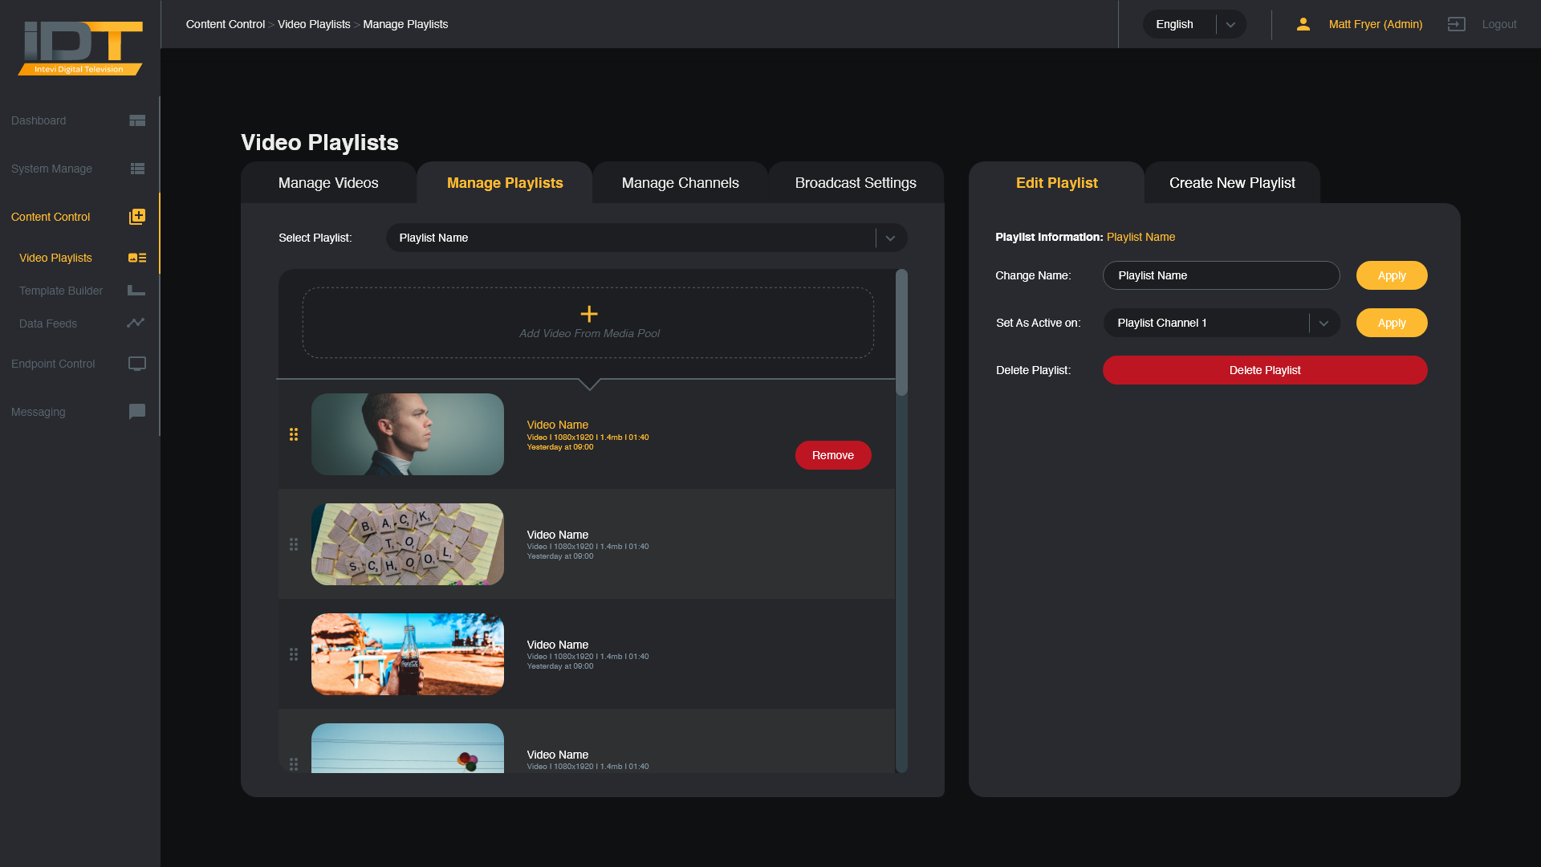This screenshot has height=867, width=1541.
Task: Click the System Manage list icon
Action: pyautogui.click(x=137, y=169)
